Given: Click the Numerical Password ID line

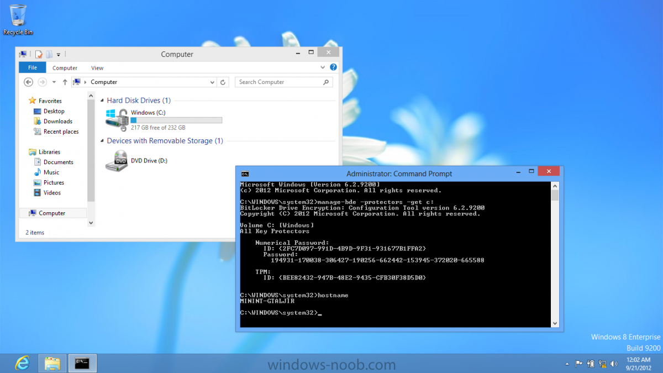Looking at the screenshot, I should click(345, 249).
